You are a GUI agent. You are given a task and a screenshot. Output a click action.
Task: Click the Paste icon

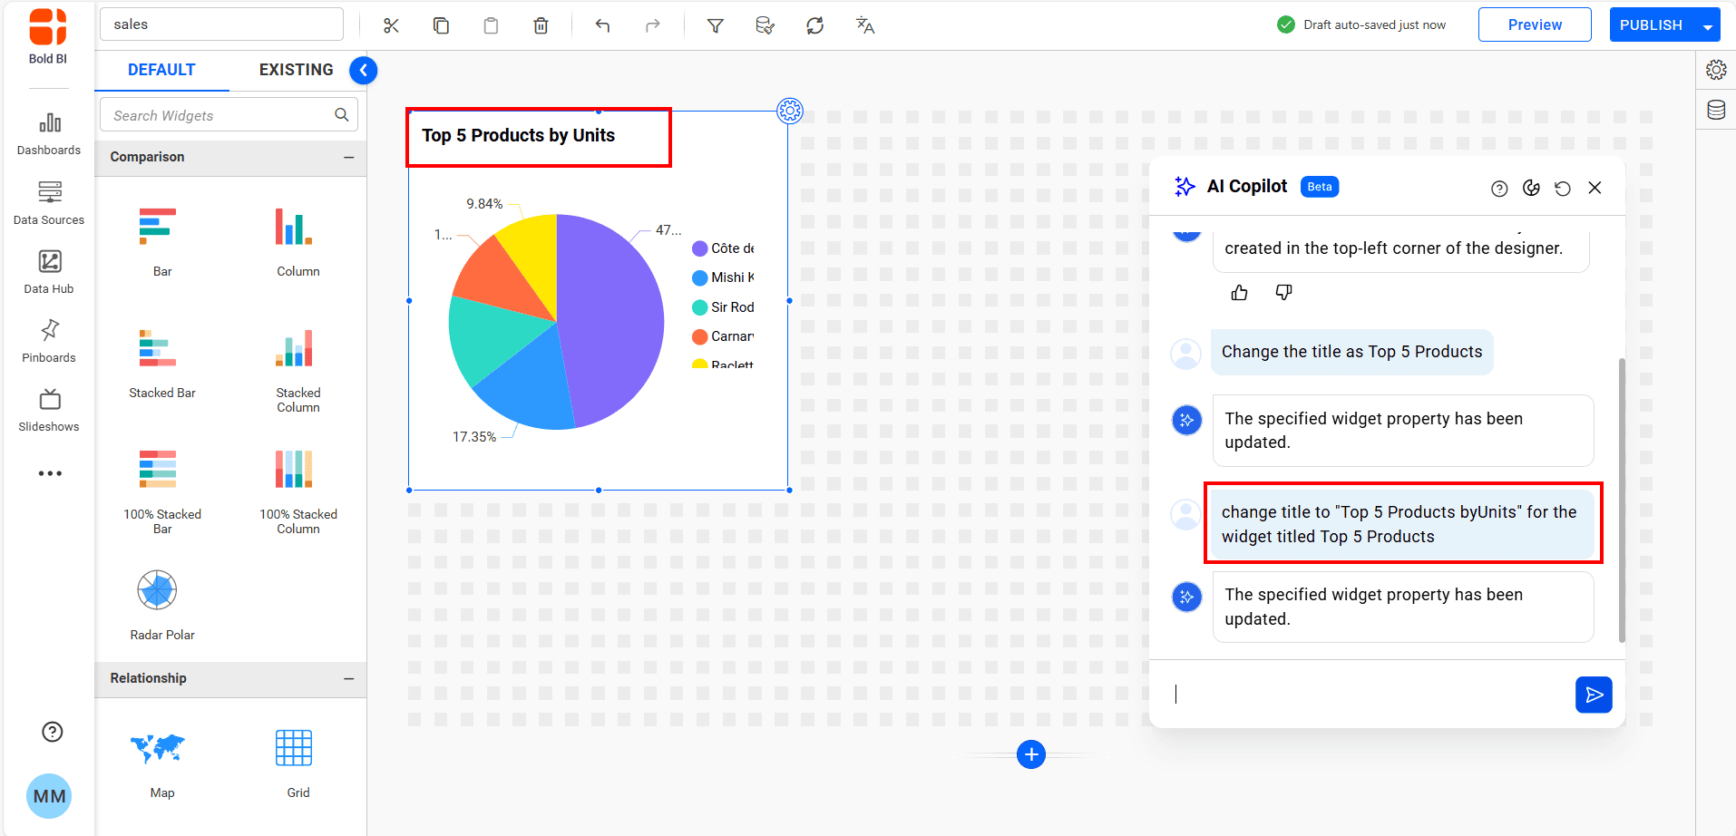492,24
